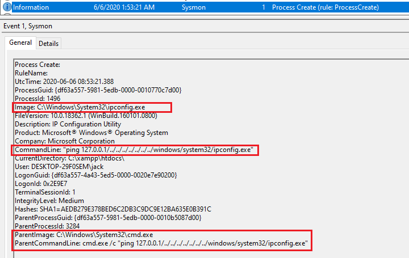Select the General tab
The width and height of the screenshot is (409, 258).
pos(20,43)
